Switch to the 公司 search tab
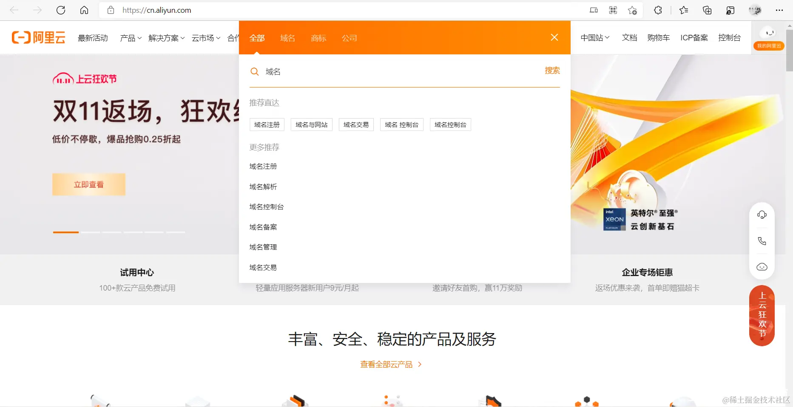 350,38
